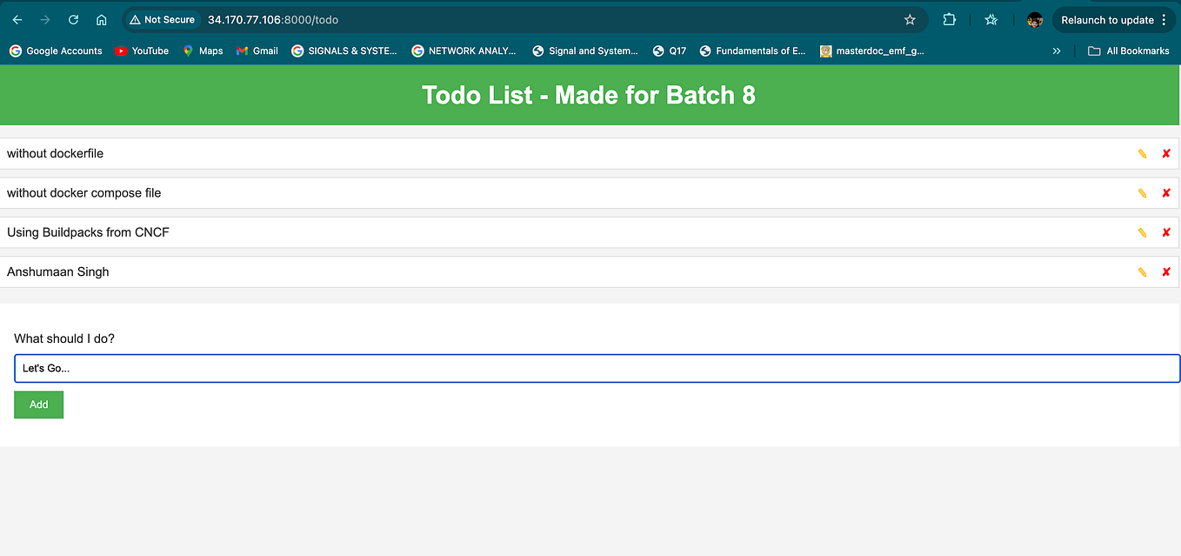1181x556 pixels.
Task: Open the "Not Secure" site warning
Action: [x=162, y=19]
